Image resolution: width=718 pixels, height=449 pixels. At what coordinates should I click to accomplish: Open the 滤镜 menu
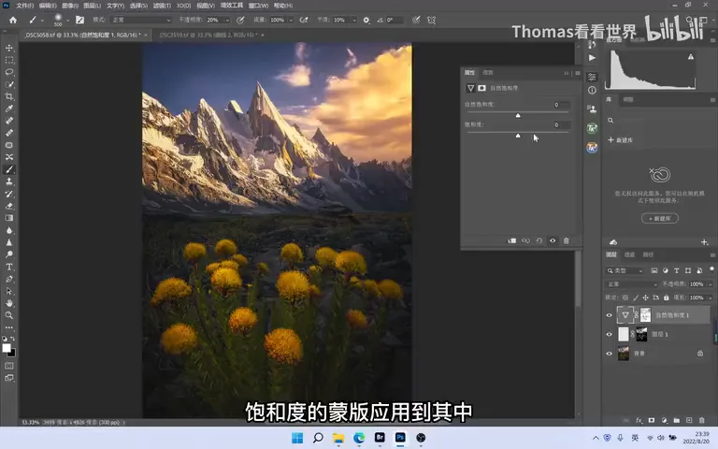pyautogui.click(x=162, y=6)
